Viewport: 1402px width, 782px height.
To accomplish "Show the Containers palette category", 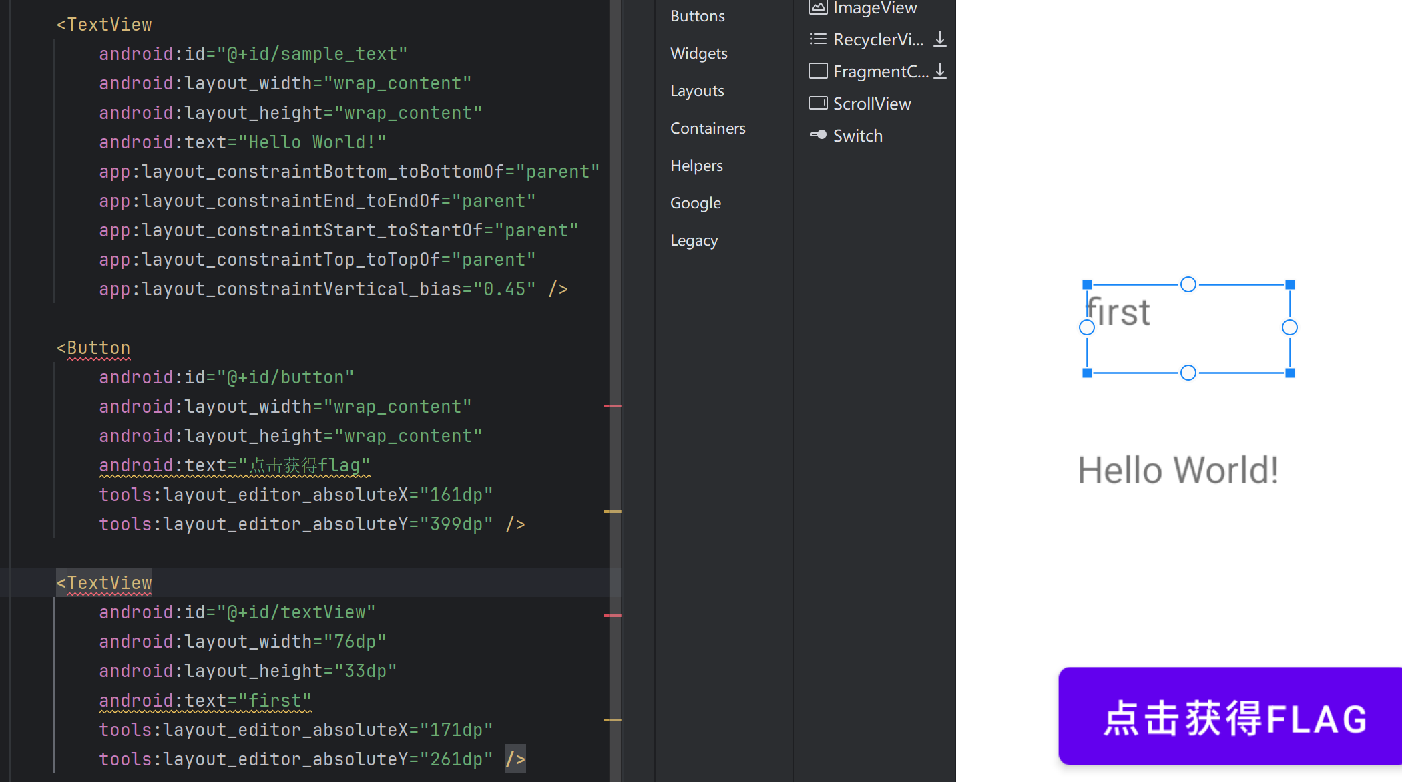I will click(x=708, y=128).
